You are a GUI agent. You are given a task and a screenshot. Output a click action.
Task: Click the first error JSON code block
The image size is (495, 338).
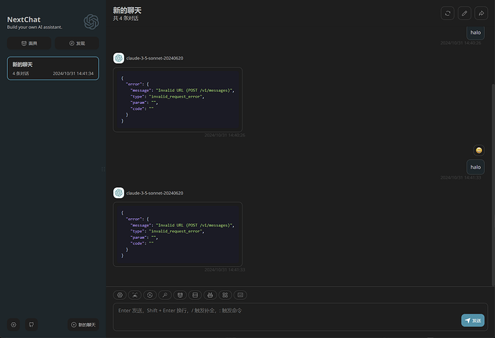178,100
